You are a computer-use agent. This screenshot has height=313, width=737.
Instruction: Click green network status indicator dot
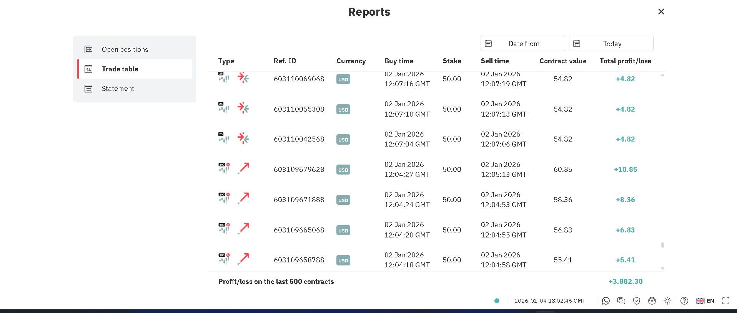497,301
